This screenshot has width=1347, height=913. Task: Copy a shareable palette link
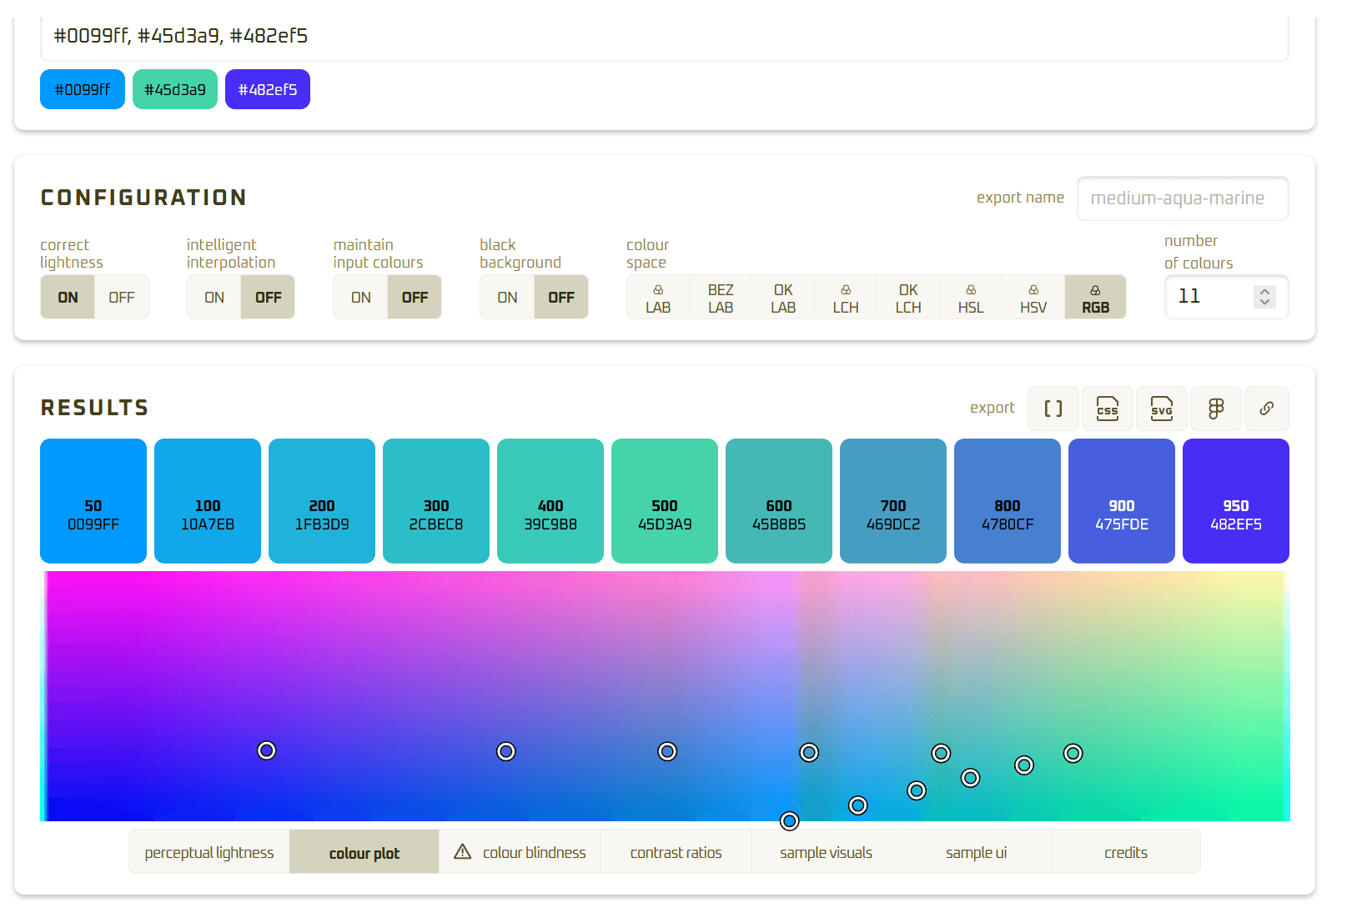[x=1267, y=409]
